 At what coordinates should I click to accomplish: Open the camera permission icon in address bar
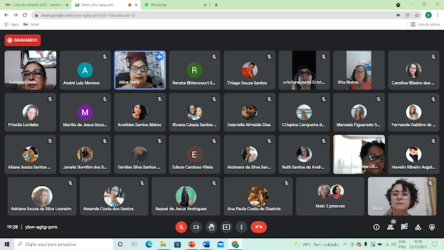tap(398, 15)
